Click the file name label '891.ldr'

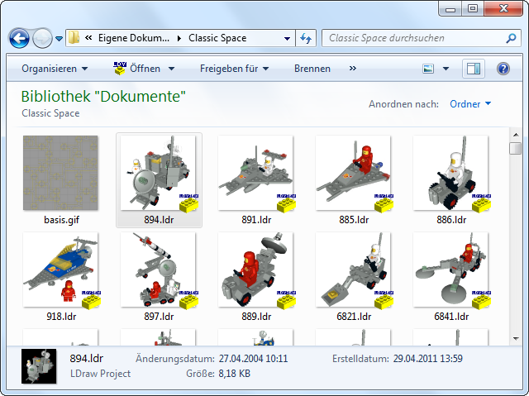coord(256,220)
